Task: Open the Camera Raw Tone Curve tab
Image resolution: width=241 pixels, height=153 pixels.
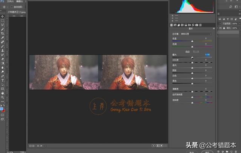Action: [175, 25]
